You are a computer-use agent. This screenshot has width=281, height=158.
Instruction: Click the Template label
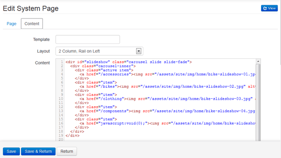41,39
